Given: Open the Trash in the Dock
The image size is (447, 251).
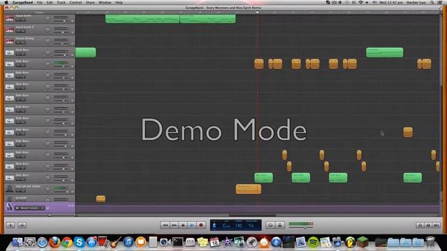Looking at the screenshot, I should [430, 242].
